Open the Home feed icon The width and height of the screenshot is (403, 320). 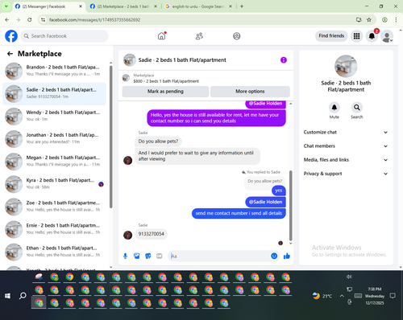(x=161, y=36)
